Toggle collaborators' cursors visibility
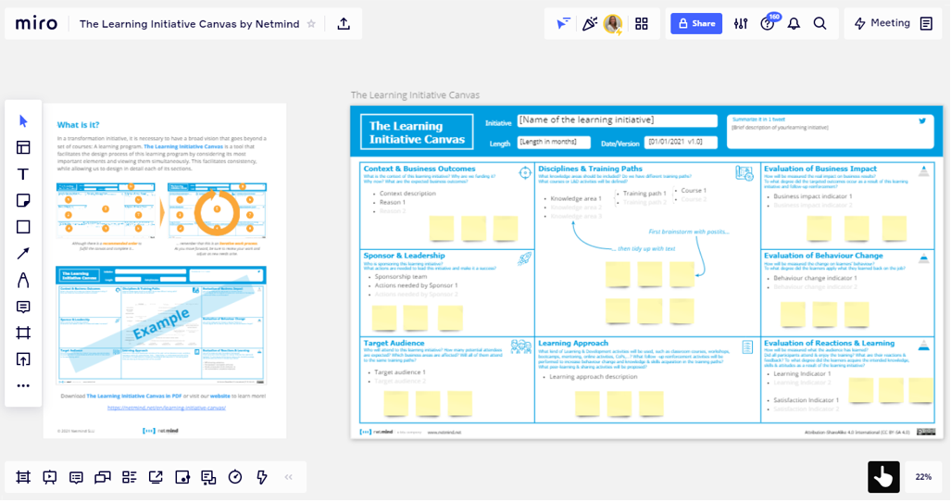This screenshot has width=951, height=503. (x=563, y=24)
